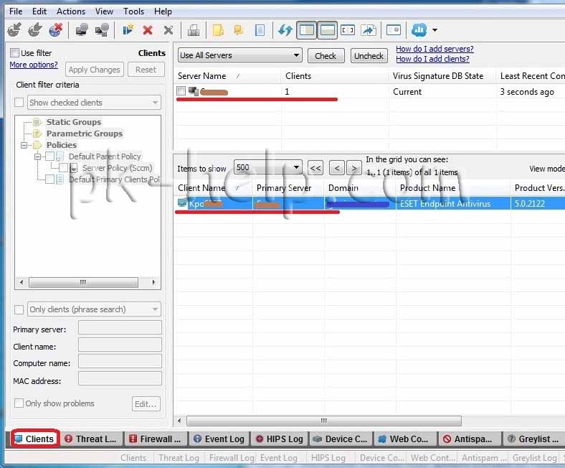Open the Use All Servers dropdown

click(x=240, y=55)
